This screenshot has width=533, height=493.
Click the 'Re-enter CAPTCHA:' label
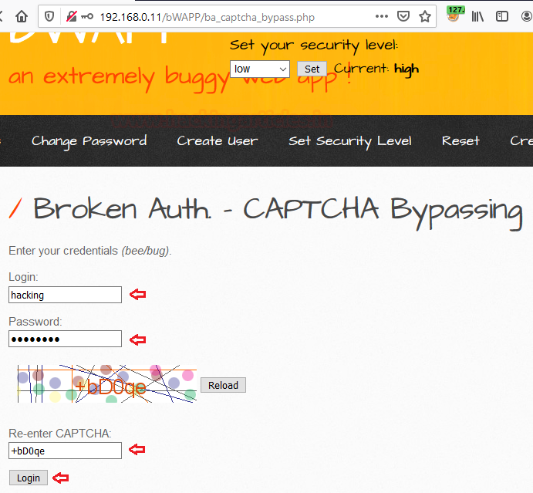click(60, 434)
